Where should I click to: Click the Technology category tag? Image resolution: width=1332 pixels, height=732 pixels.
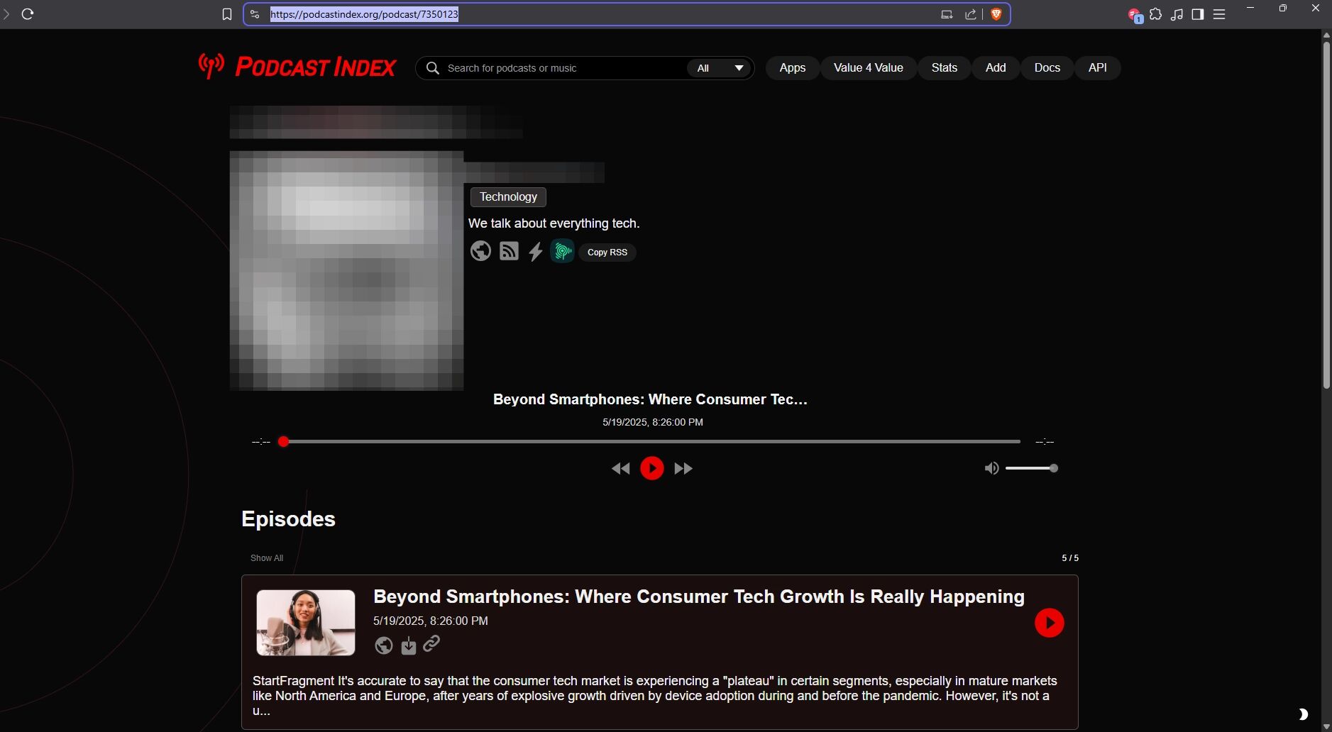(508, 196)
